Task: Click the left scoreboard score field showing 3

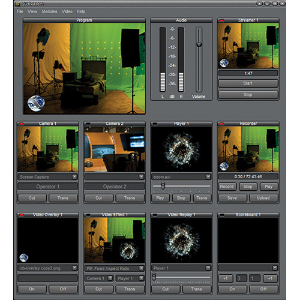Action: [241, 278]
